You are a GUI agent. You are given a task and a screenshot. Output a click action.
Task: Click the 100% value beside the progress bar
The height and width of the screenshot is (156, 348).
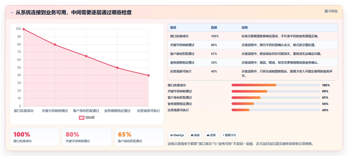tap(326, 85)
